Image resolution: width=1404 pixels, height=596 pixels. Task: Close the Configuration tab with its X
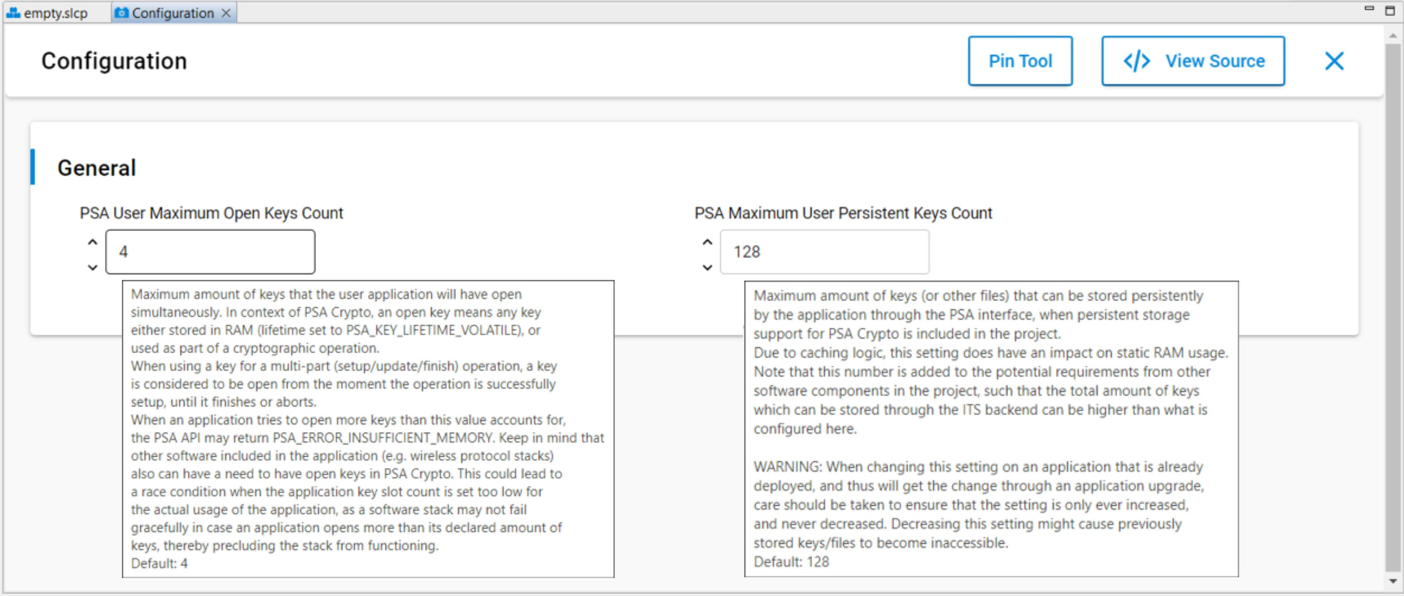226,13
